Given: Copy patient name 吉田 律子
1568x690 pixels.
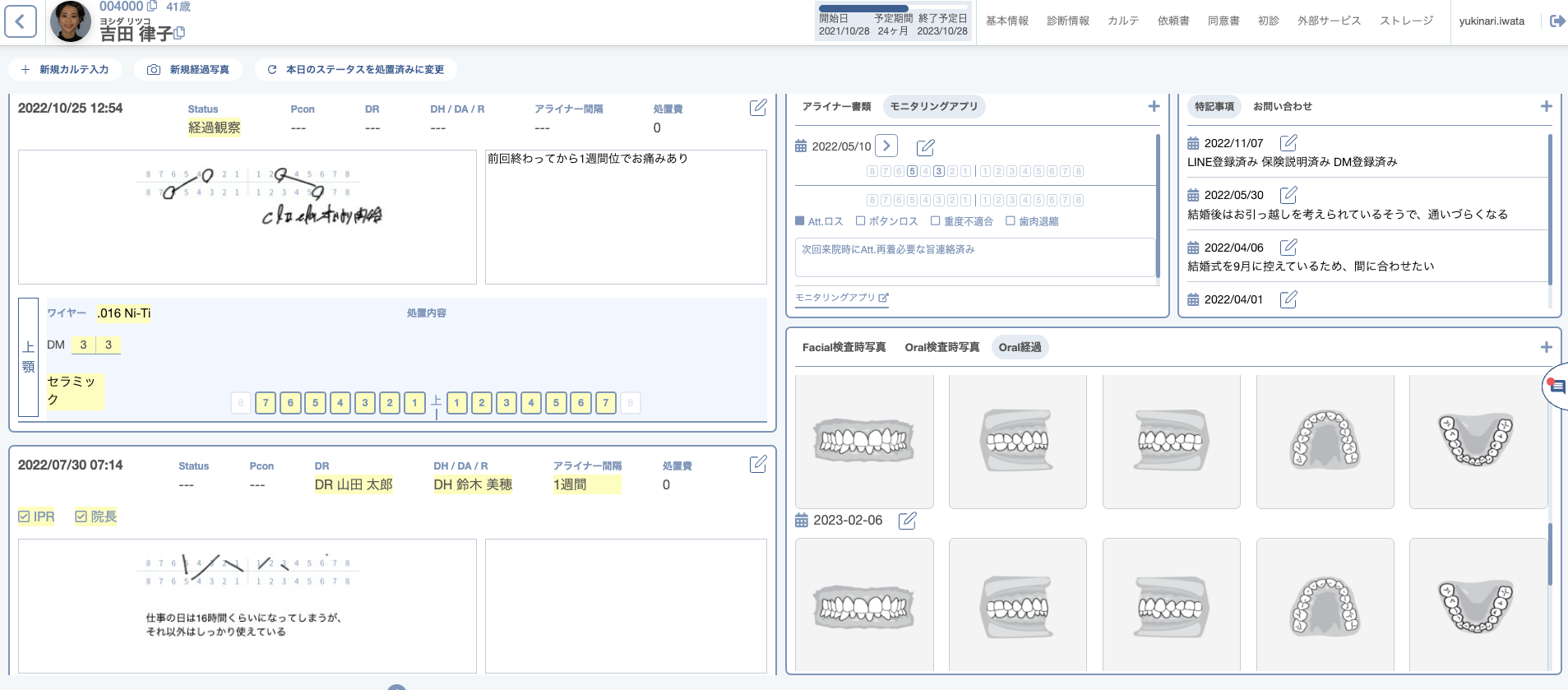Looking at the screenshot, I should point(180,34).
